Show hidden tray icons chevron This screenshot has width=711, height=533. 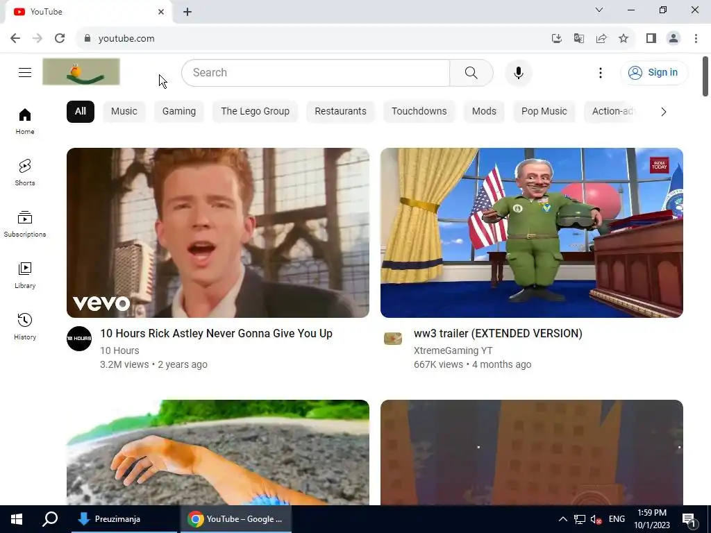pyautogui.click(x=562, y=519)
